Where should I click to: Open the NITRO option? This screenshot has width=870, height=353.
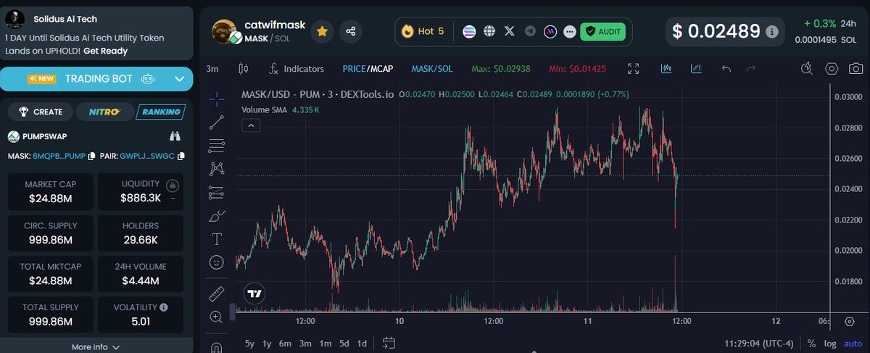[x=104, y=112]
